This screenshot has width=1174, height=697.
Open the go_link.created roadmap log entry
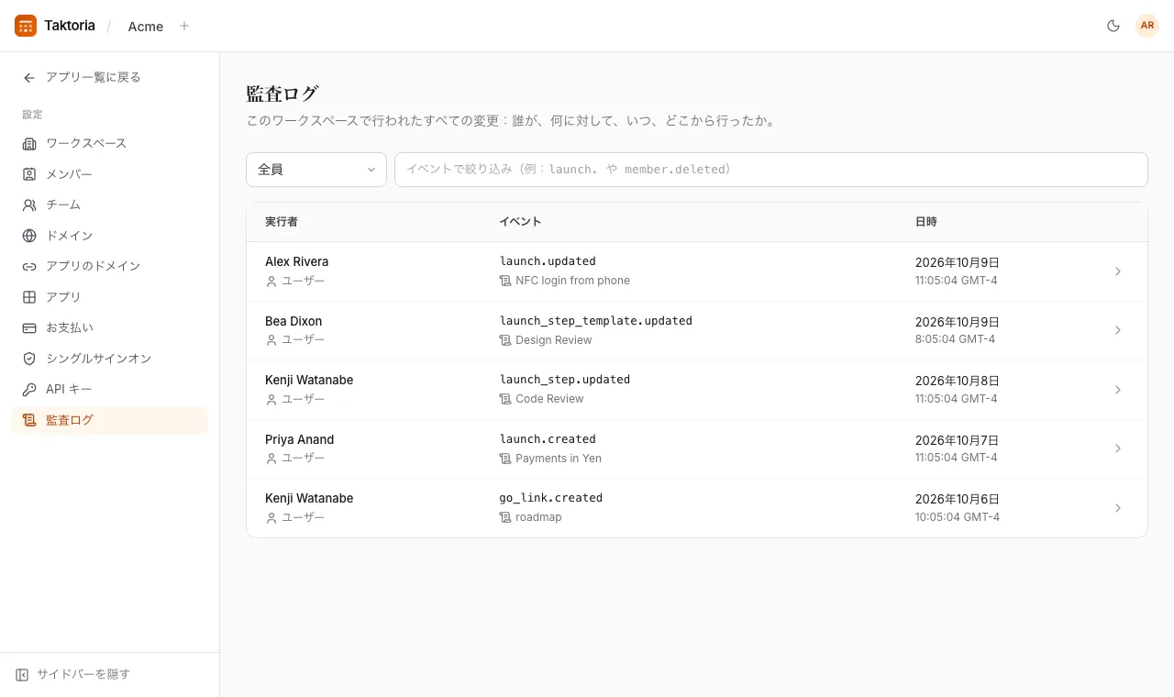pyautogui.click(x=697, y=508)
